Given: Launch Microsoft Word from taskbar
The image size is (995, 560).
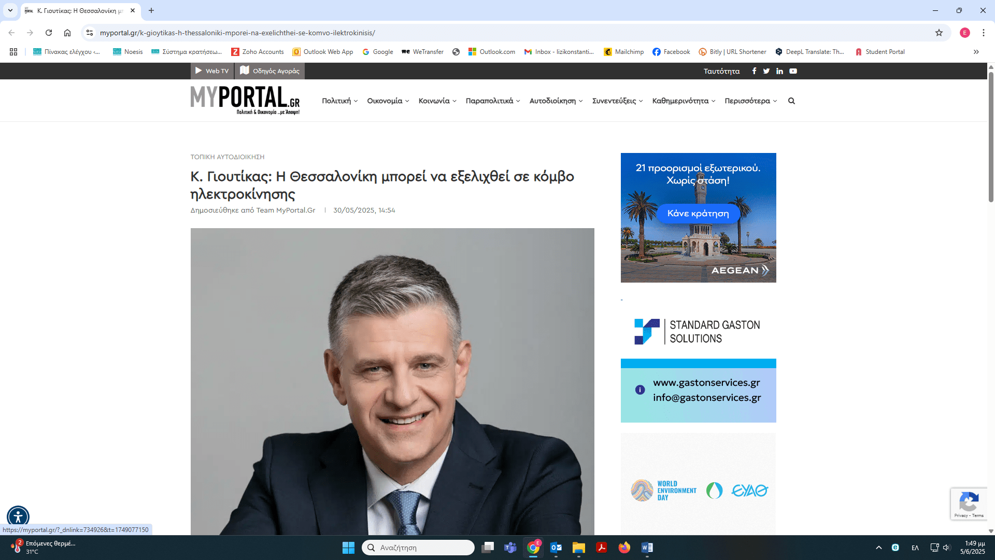Looking at the screenshot, I should click(647, 548).
